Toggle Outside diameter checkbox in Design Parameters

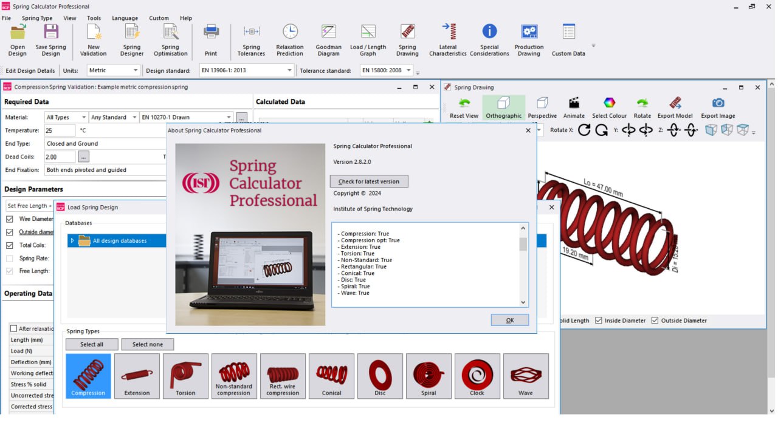[x=10, y=232]
